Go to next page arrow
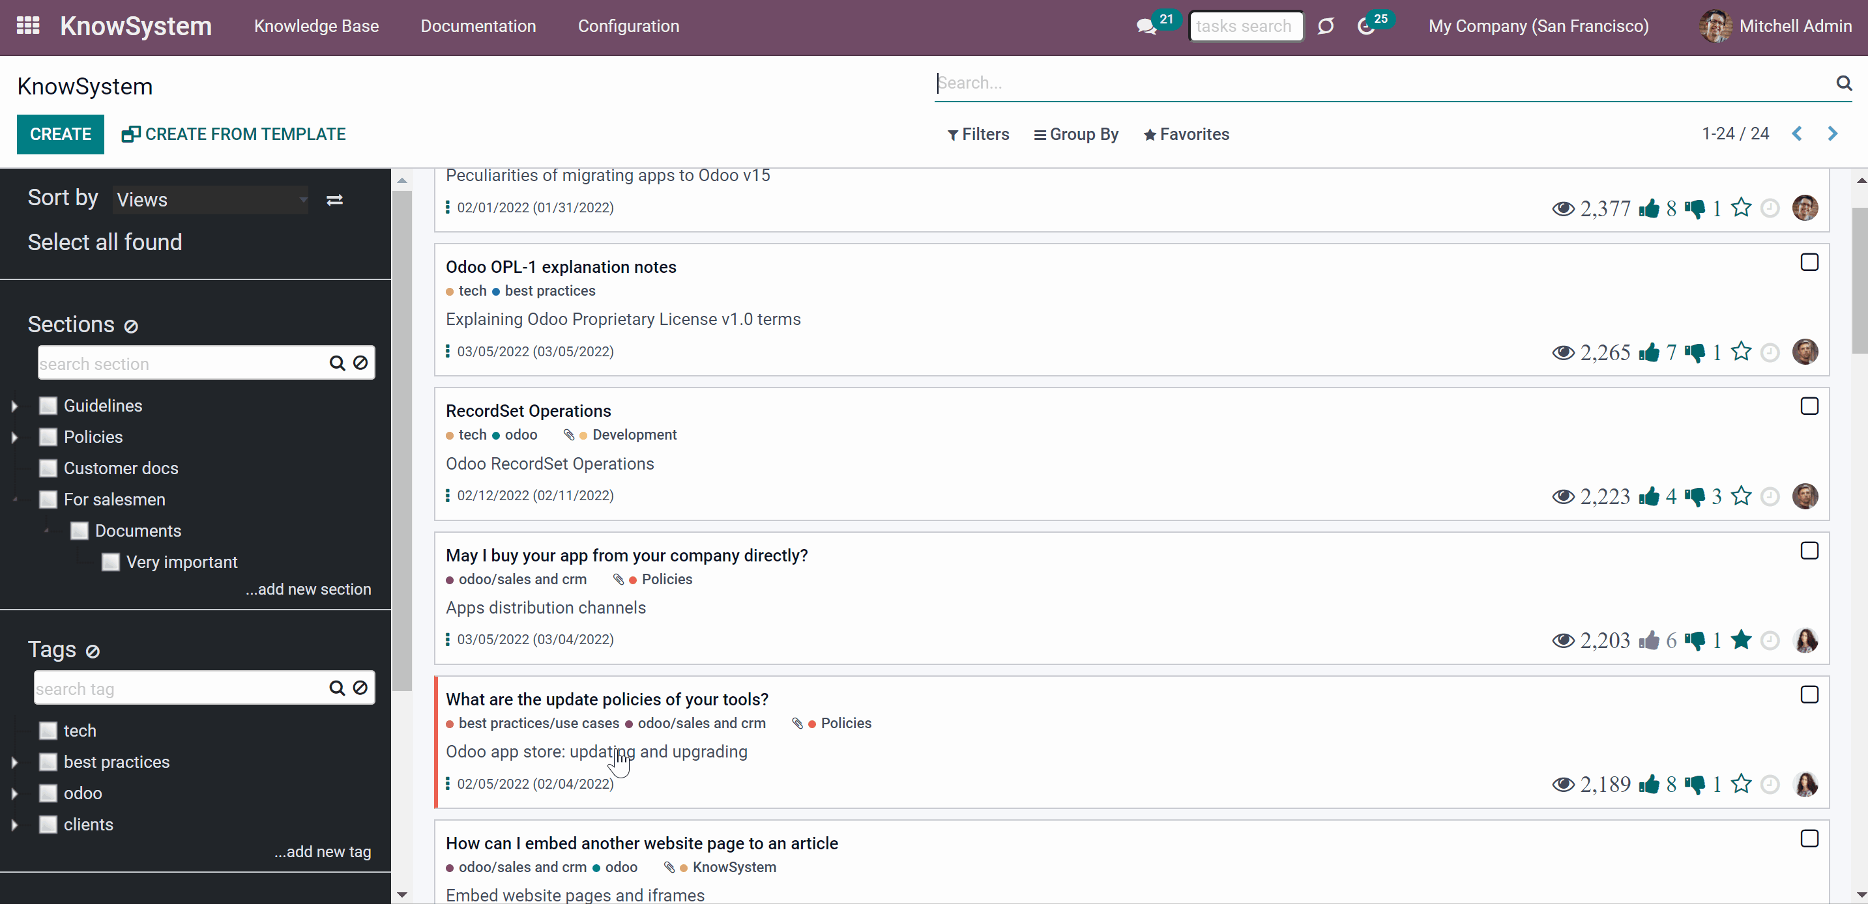1868x904 pixels. (x=1832, y=134)
